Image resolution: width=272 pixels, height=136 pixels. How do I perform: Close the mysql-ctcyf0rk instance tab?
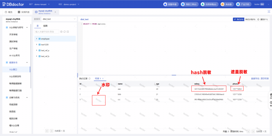pyautogui.click(x=55, y=12)
